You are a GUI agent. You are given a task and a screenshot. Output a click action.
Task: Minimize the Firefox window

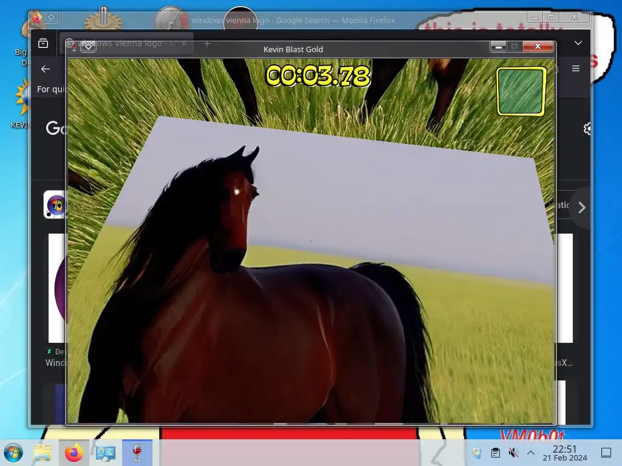535,17
